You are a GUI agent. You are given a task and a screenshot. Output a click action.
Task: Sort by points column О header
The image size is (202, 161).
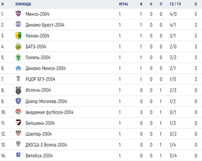point(196,4)
